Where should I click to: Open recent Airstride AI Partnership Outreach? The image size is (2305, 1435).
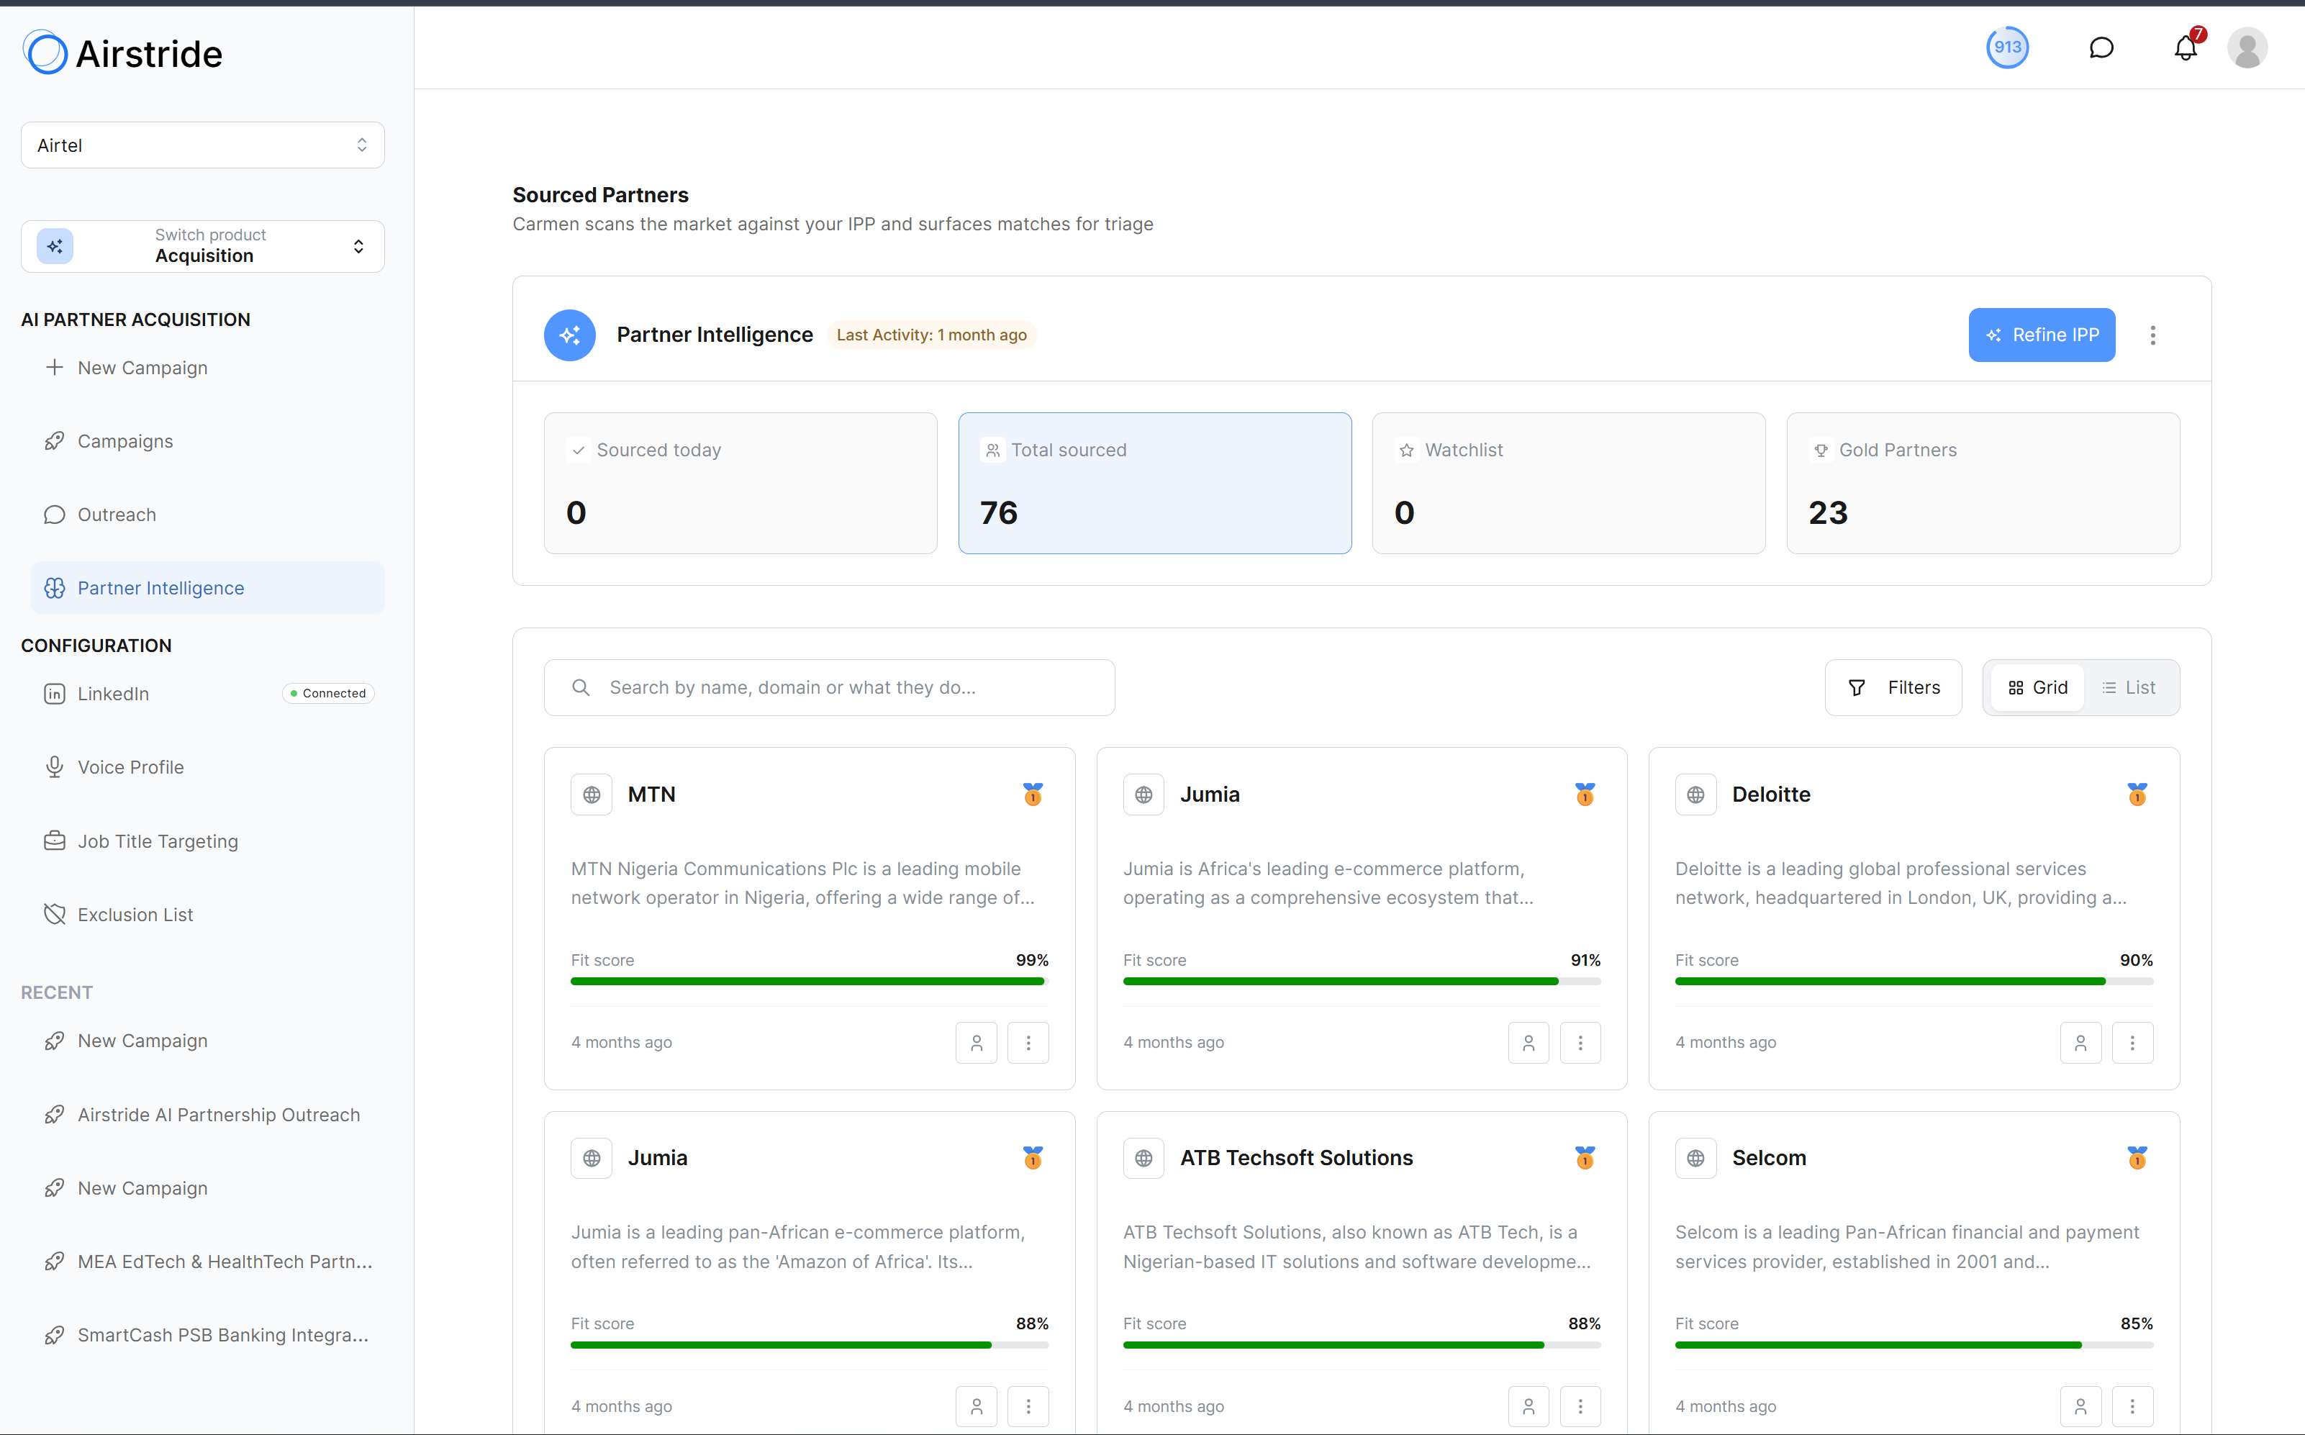[x=207, y=1114]
